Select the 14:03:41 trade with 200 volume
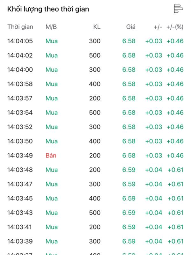The image size is (191, 255). 95,227
